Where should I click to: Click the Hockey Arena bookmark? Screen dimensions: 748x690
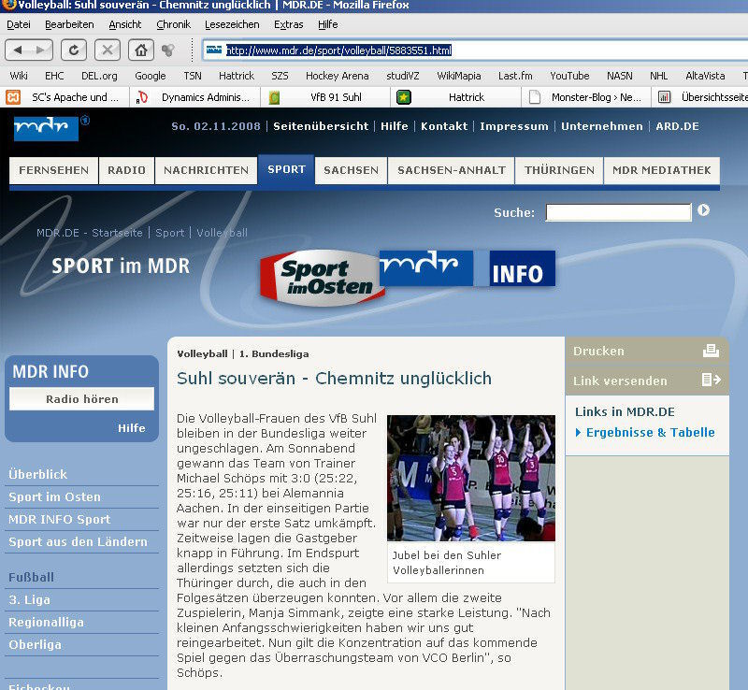coord(338,76)
